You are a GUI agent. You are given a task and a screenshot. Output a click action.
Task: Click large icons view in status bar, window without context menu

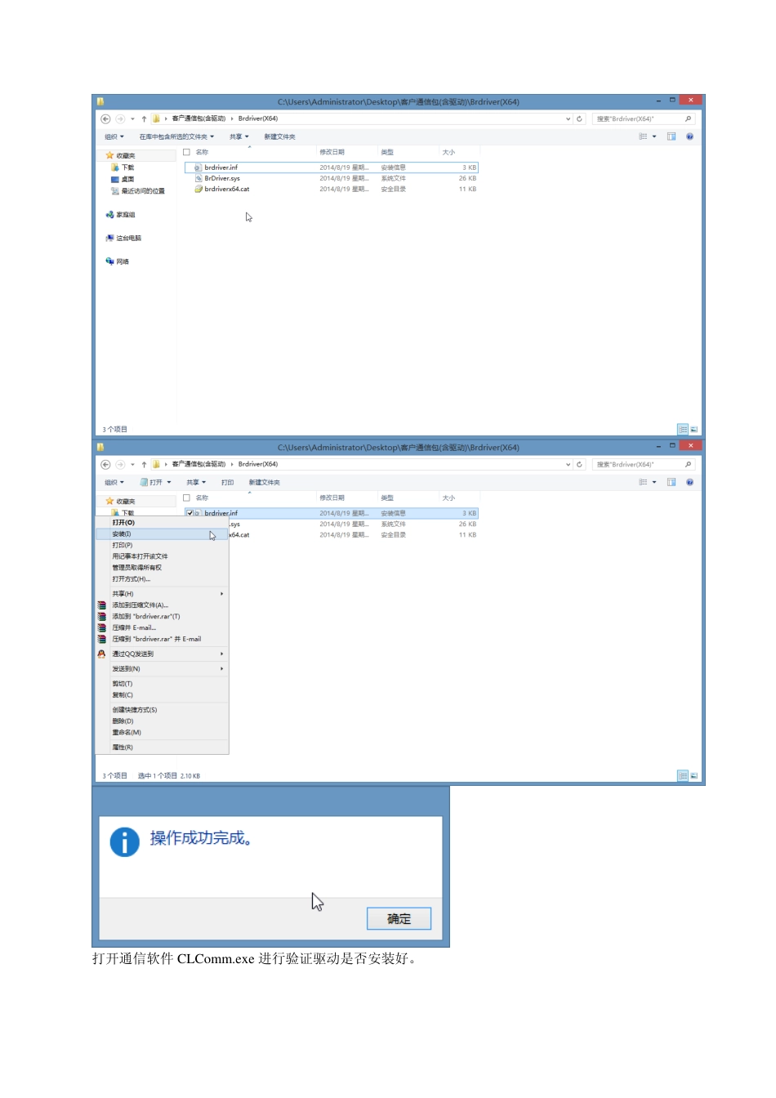694,429
